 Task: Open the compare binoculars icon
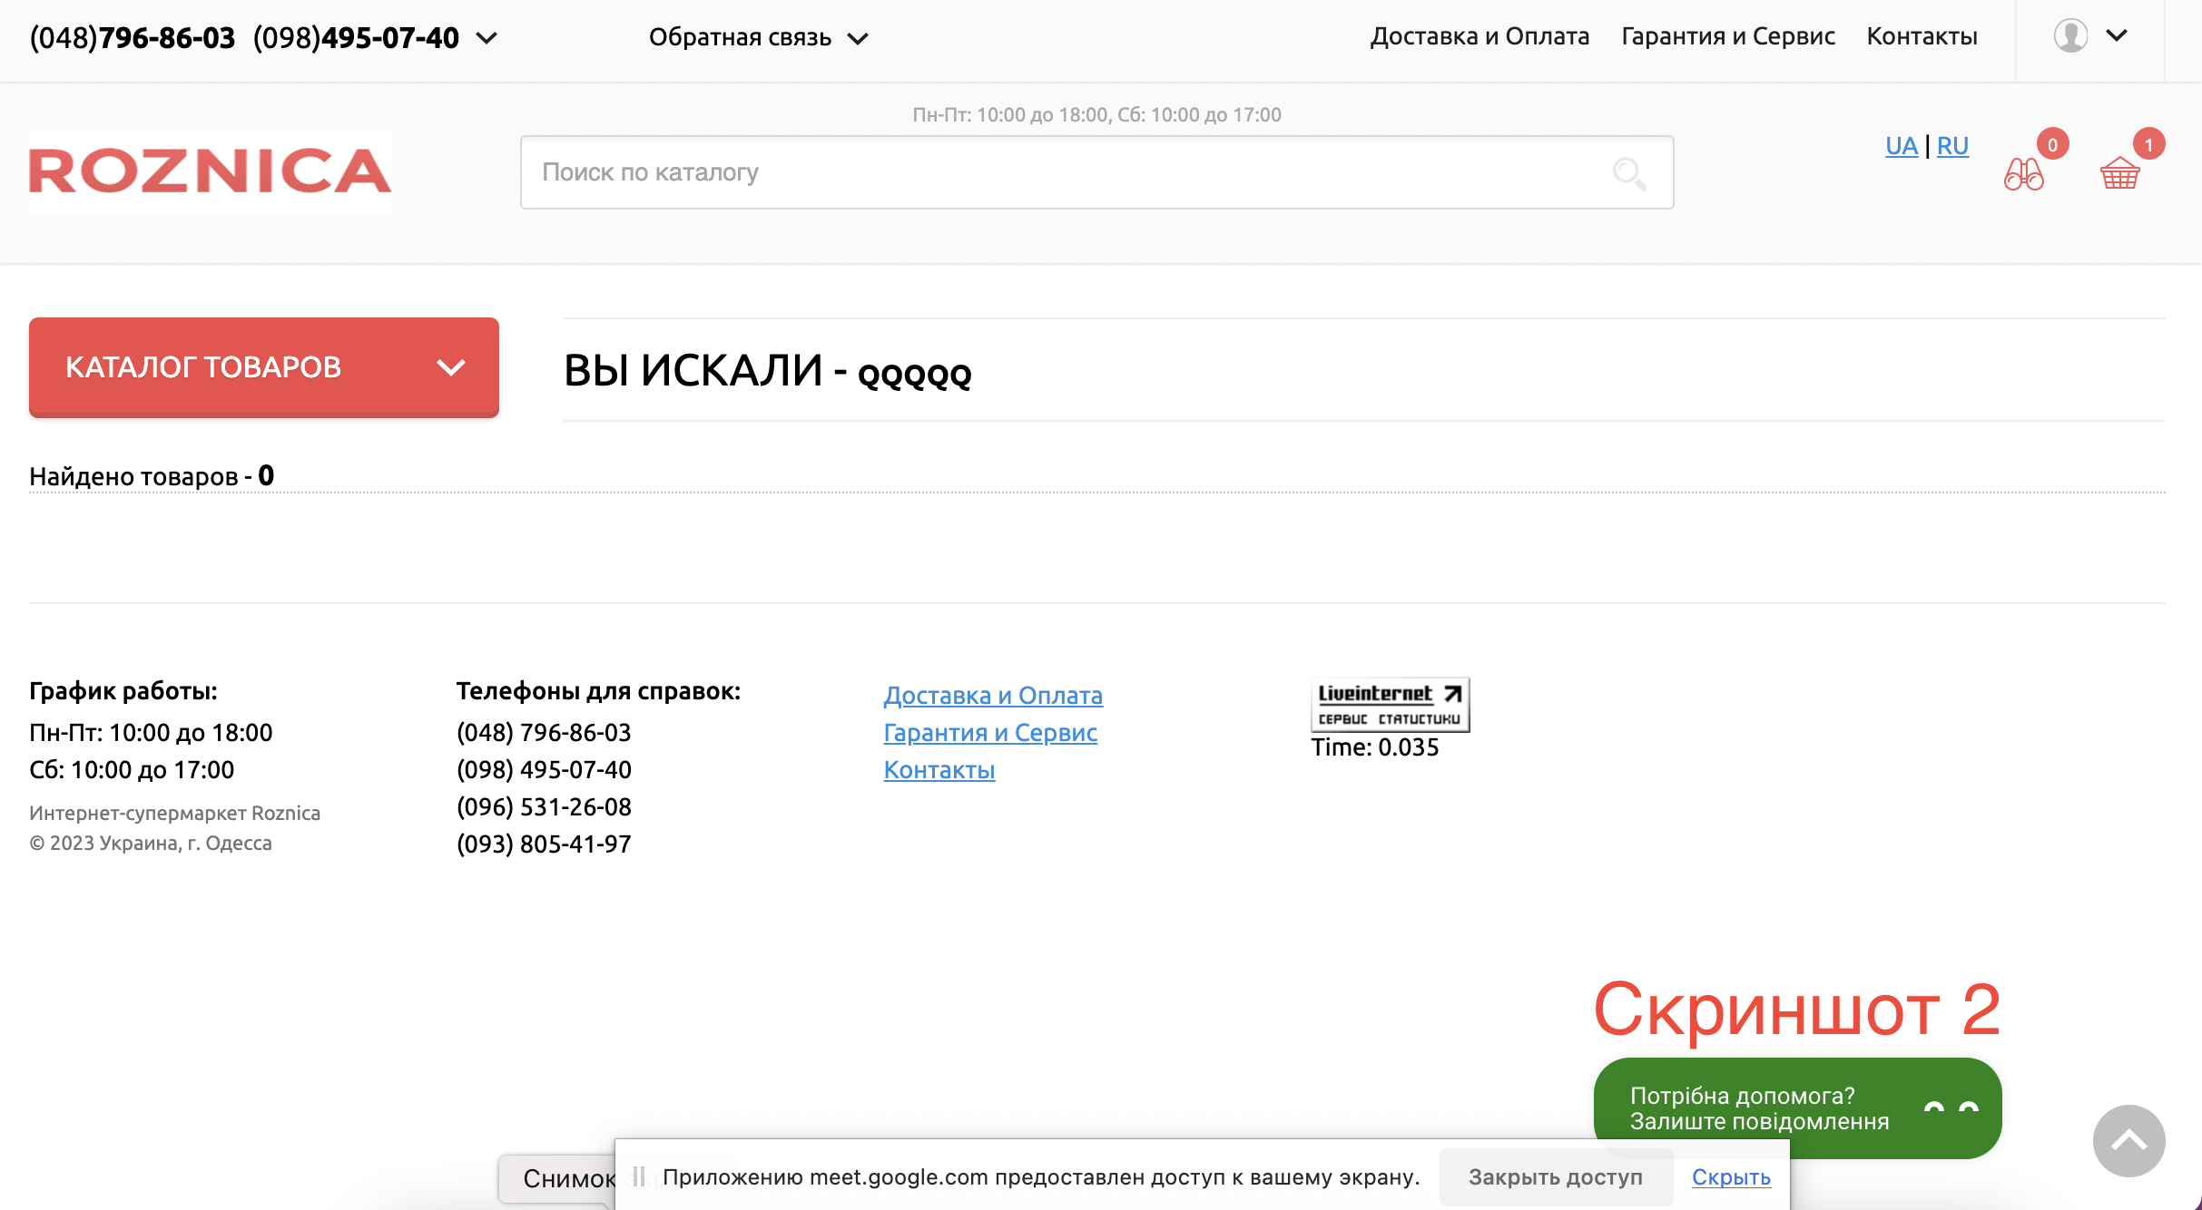[2023, 173]
